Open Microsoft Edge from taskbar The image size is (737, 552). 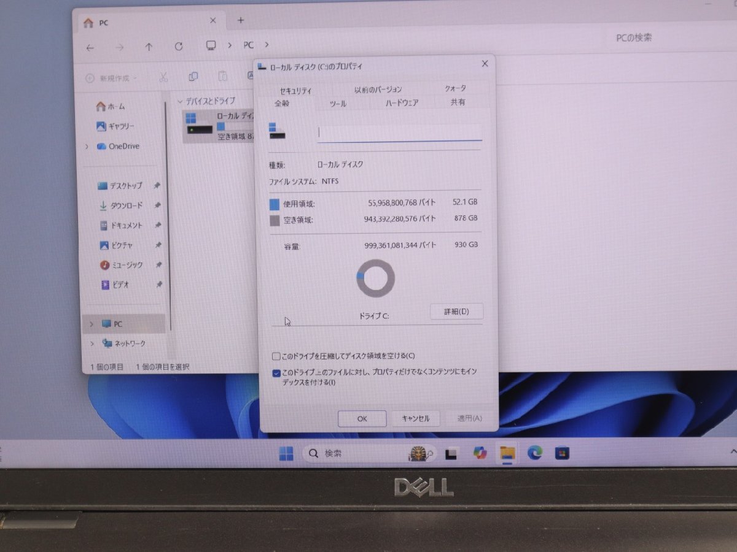click(535, 453)
